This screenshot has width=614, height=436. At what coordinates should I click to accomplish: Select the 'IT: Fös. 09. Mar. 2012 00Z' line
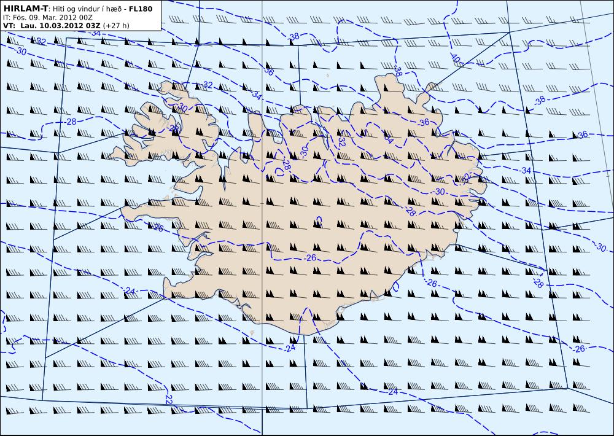[48, 18]
